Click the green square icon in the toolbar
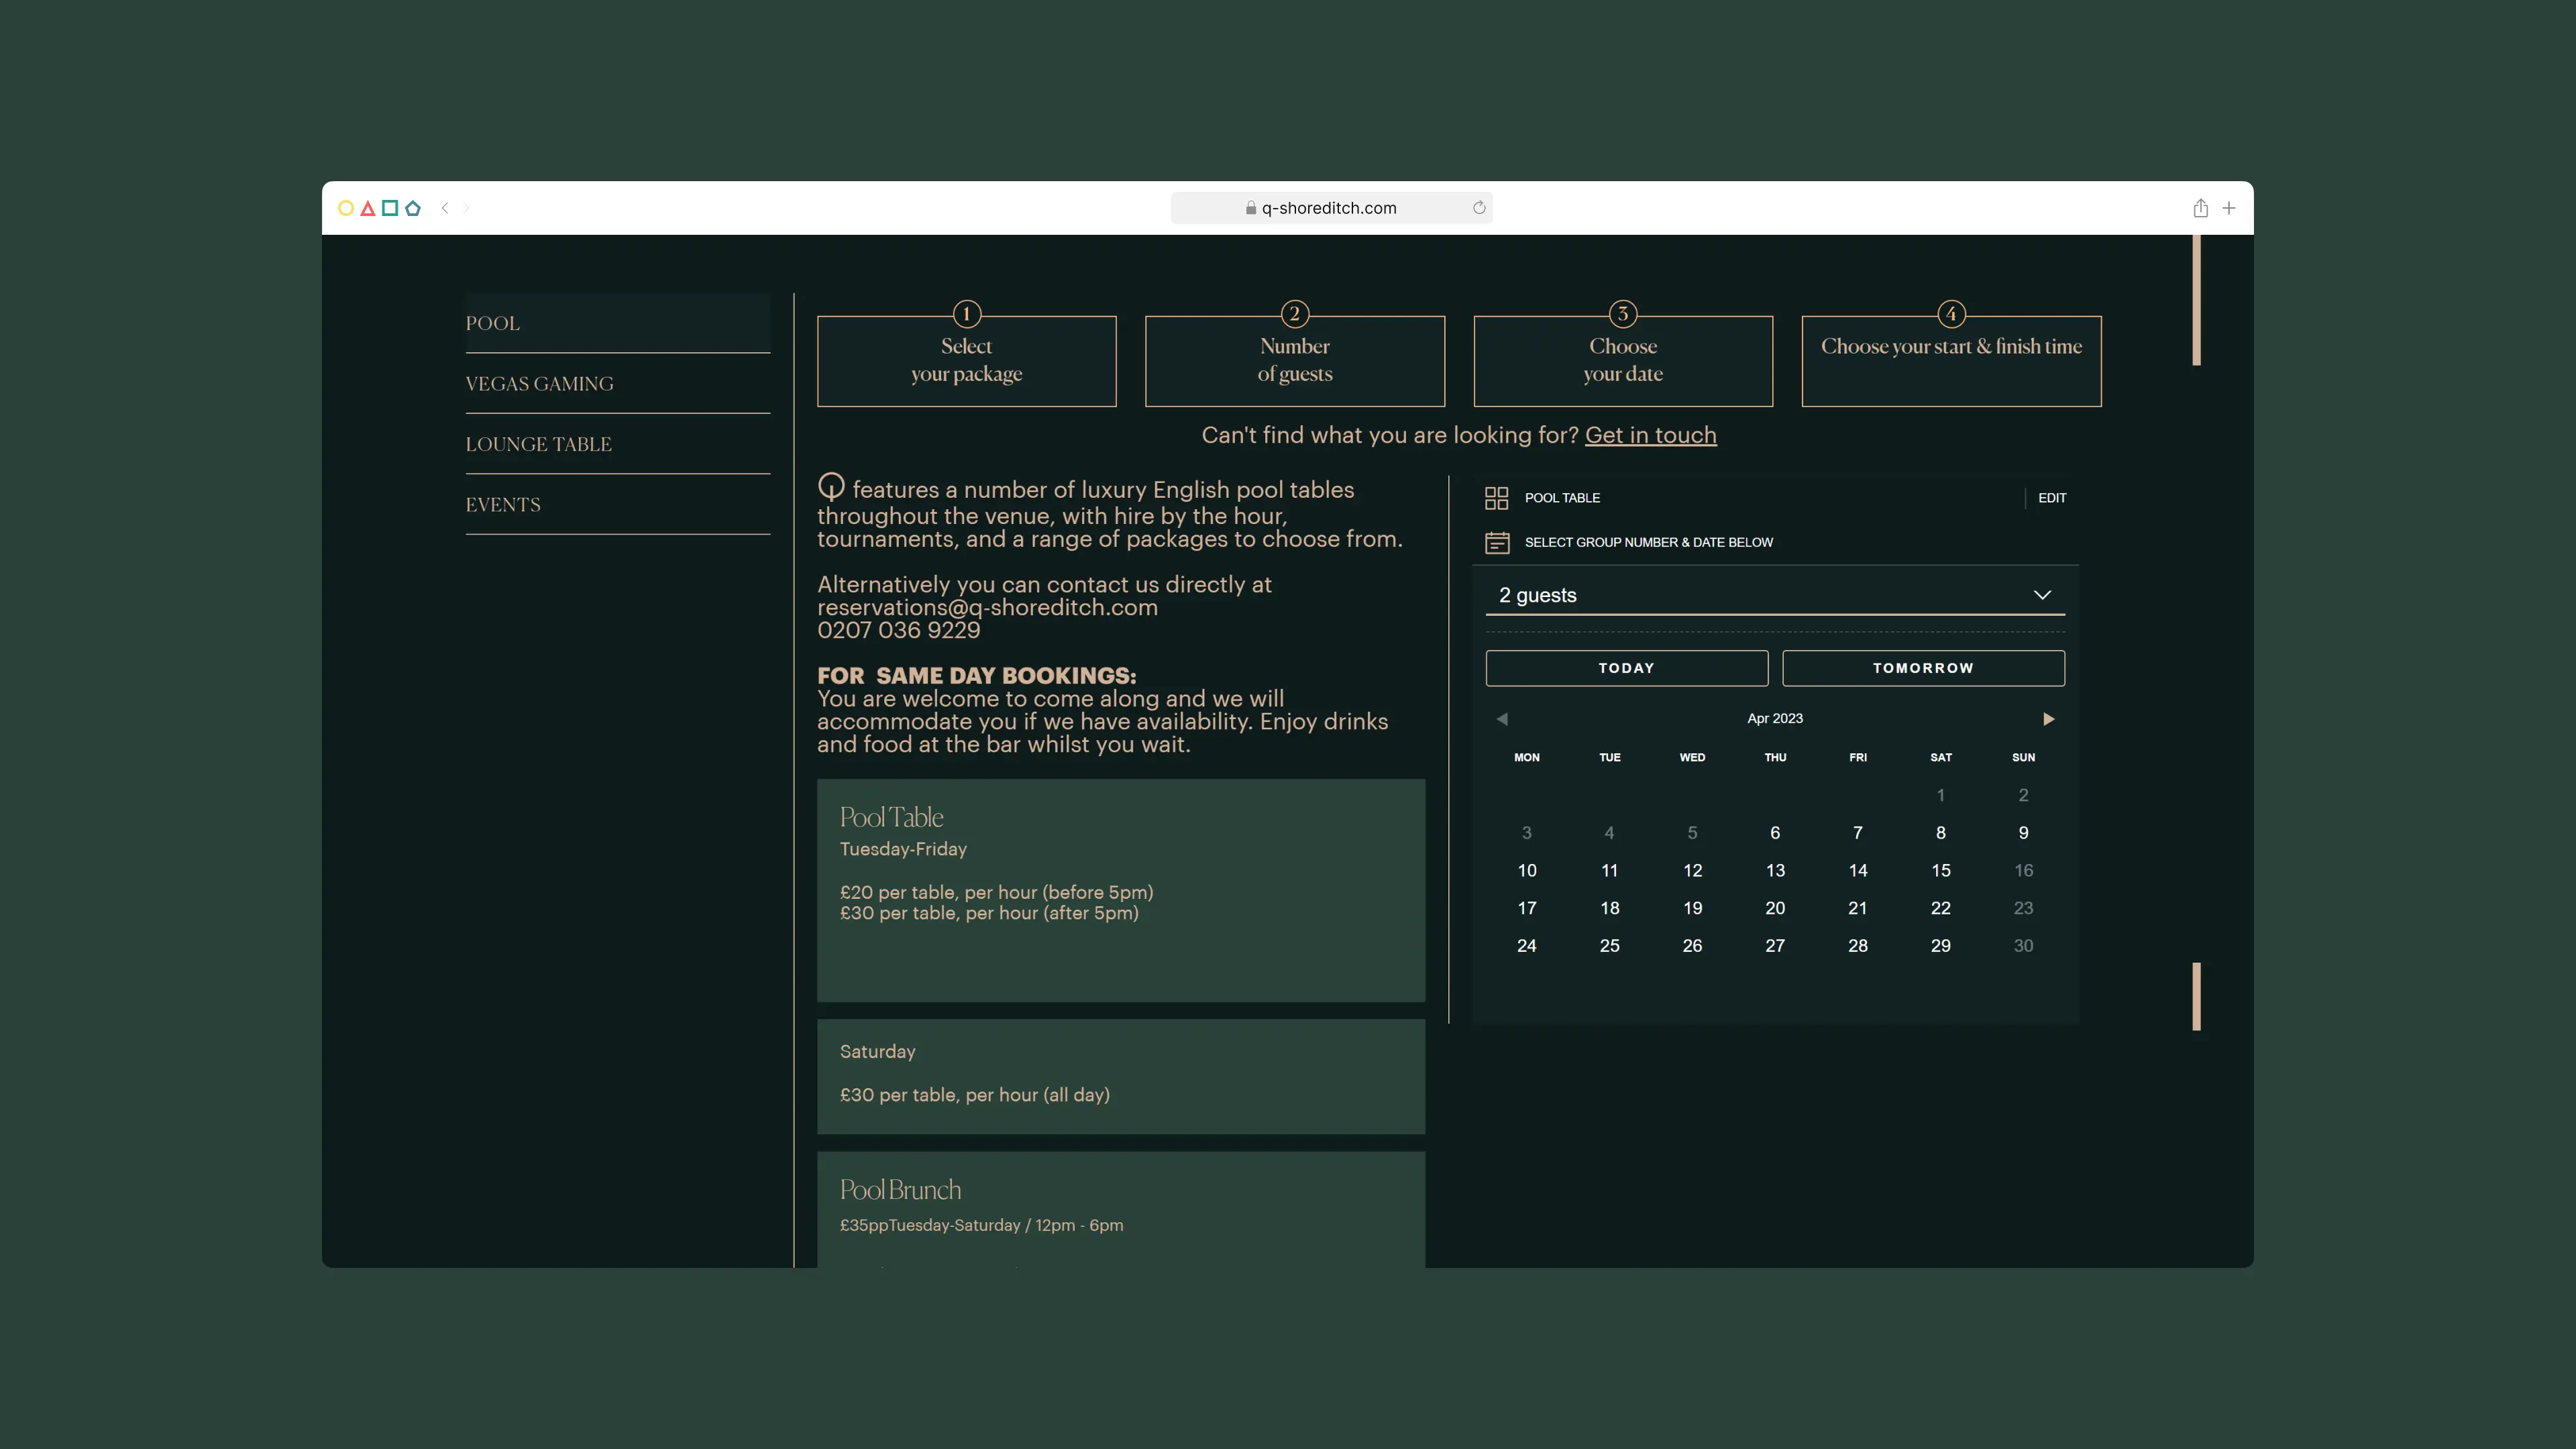The width and height of the screenshot is (2576, 1449). [x=391, y=208]
